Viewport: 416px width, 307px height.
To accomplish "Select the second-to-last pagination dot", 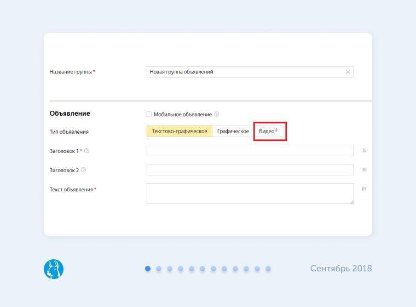I will tap(257, 269).
